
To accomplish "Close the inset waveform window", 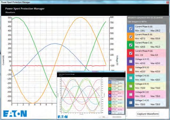I will [125, 72].
